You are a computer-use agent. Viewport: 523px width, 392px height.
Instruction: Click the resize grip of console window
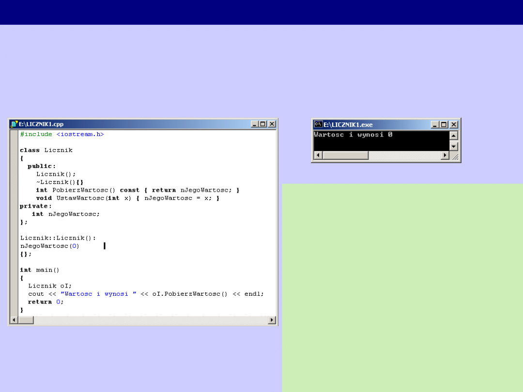[455, 156]
